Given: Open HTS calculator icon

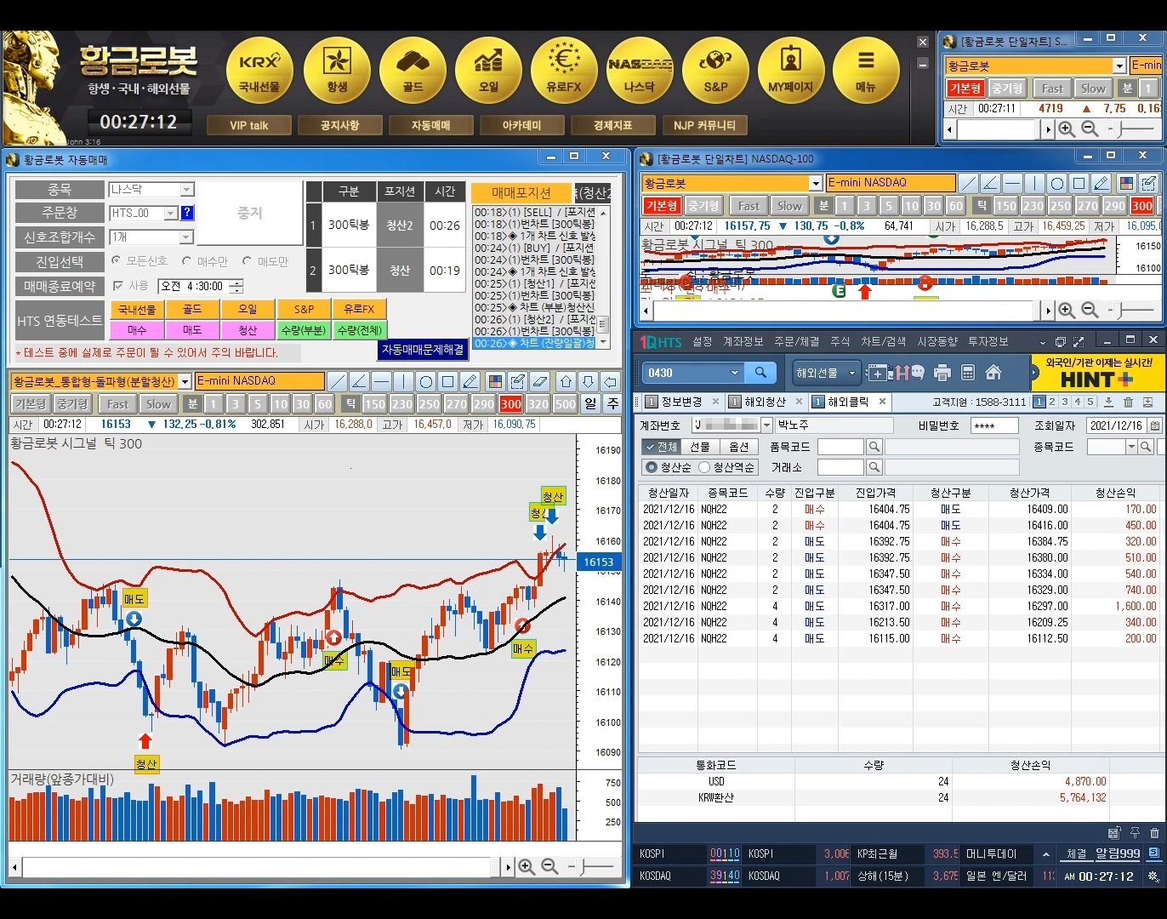Looking at the screenshot, I should pos(967,373).
